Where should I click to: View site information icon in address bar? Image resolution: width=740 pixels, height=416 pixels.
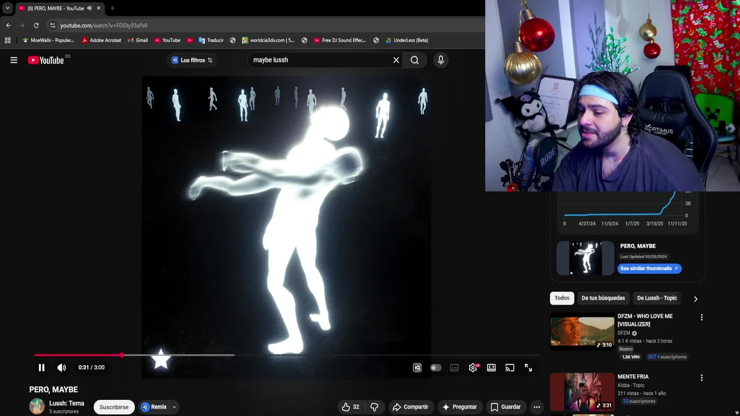[x=53, y=25]
